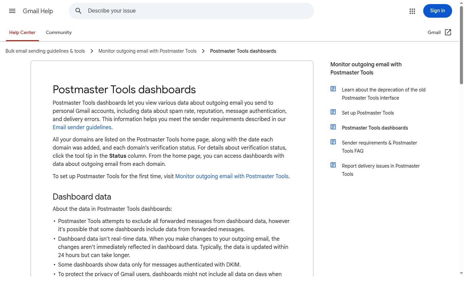Open Set up Postmaster Tools sidebar article

point(368,113)
